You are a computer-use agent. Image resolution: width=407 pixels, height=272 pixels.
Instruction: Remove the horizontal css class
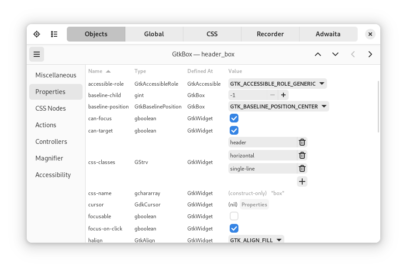click(302, 155)
